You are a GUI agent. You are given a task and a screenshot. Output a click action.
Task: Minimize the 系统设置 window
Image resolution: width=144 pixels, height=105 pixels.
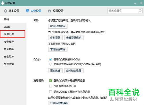point(135,3)
